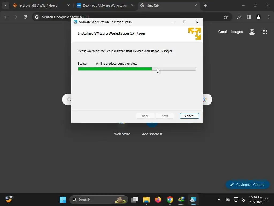The width and height of the screenshot is (274, 206).
Task: Reload the current page
Action: tap(25, 17)
